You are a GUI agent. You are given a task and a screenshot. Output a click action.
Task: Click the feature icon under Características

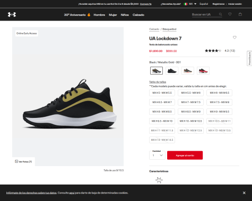(x=159, y=180)
